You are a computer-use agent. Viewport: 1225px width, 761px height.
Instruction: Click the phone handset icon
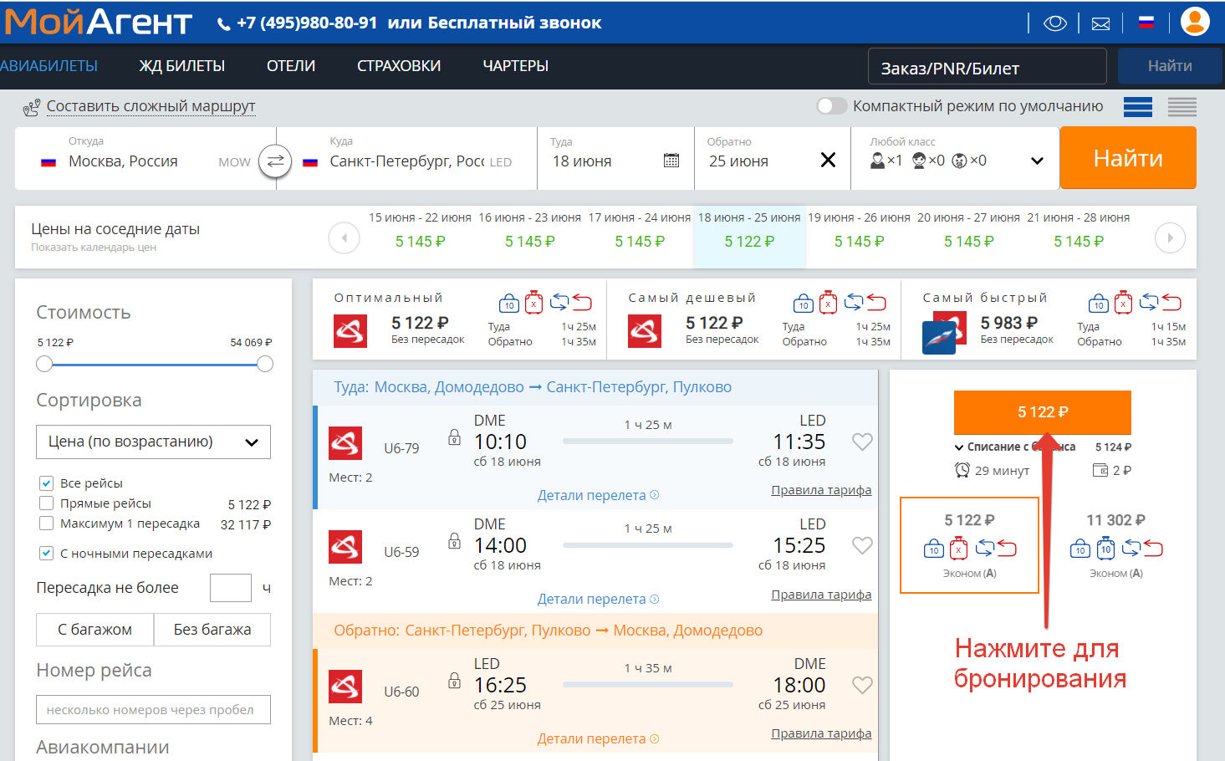click(223, 24)
